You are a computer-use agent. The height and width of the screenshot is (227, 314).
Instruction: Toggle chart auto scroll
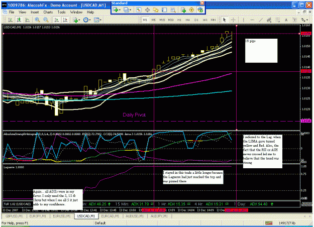[57, 20]
